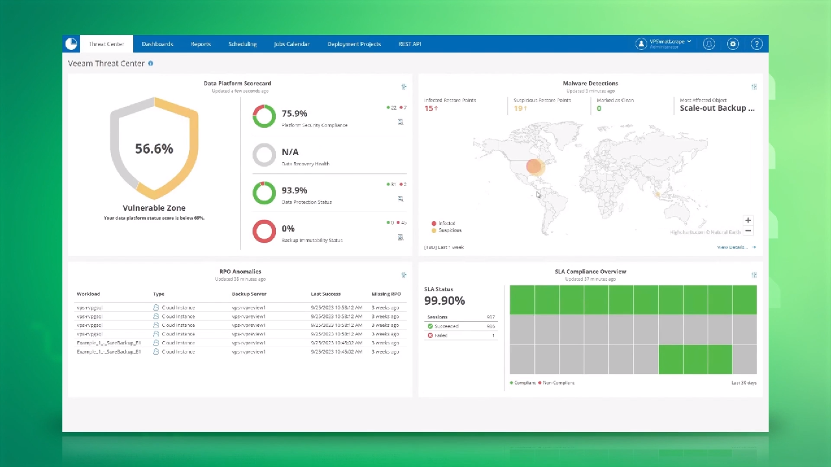
Task: Open Data Platform Scorecard widget settings icon
Action: tap(404, 87)
